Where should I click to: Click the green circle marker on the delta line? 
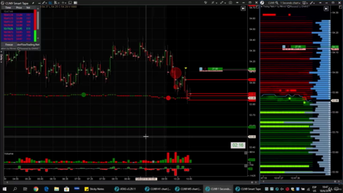click(84, 95)
